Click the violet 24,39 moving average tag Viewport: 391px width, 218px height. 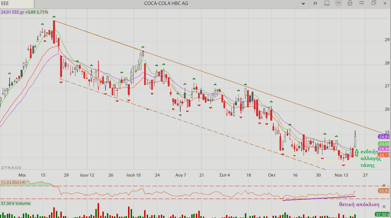pos(384,149)
